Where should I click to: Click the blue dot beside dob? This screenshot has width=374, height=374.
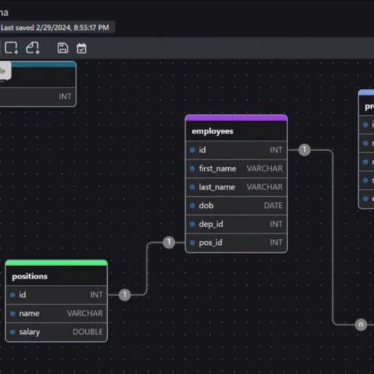click(192, 206)
